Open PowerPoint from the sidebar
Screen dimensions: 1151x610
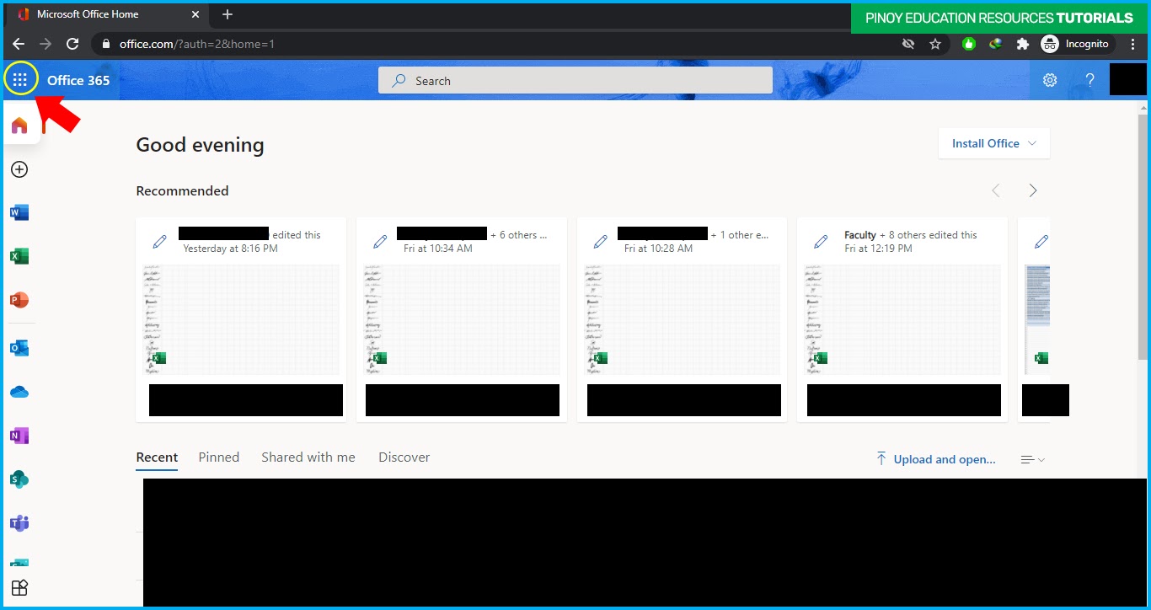pos(19,300)
